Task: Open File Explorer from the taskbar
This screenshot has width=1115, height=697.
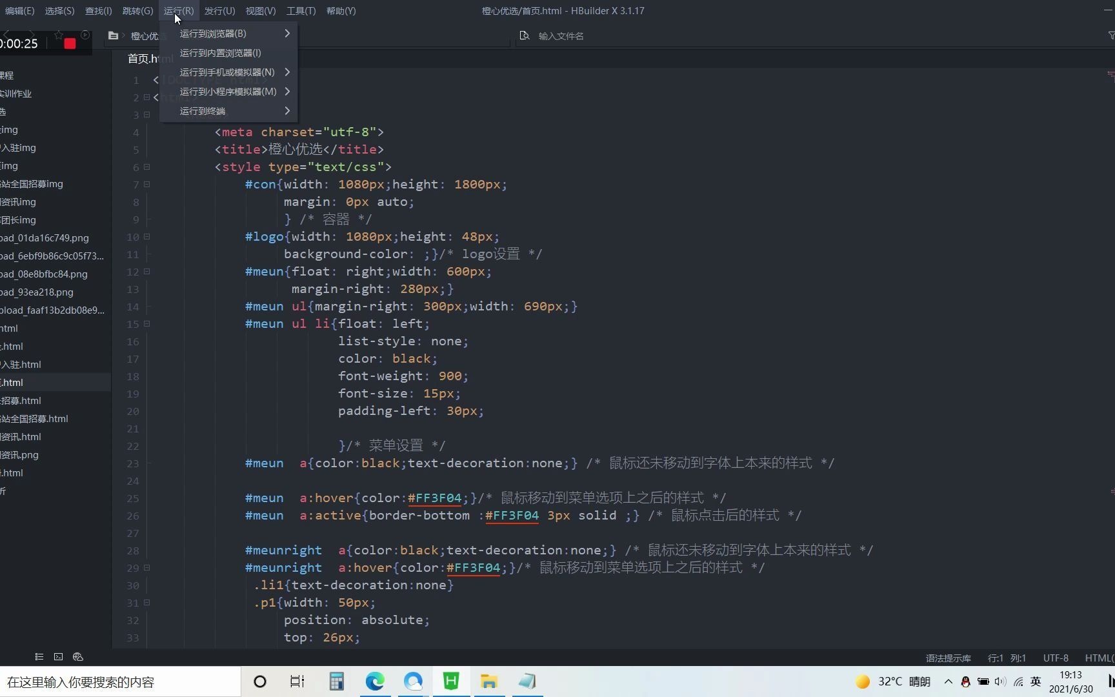Action: tap(489, 682)
